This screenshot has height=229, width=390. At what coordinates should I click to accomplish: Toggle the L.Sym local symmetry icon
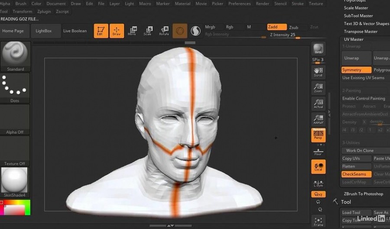click(318, 183)
